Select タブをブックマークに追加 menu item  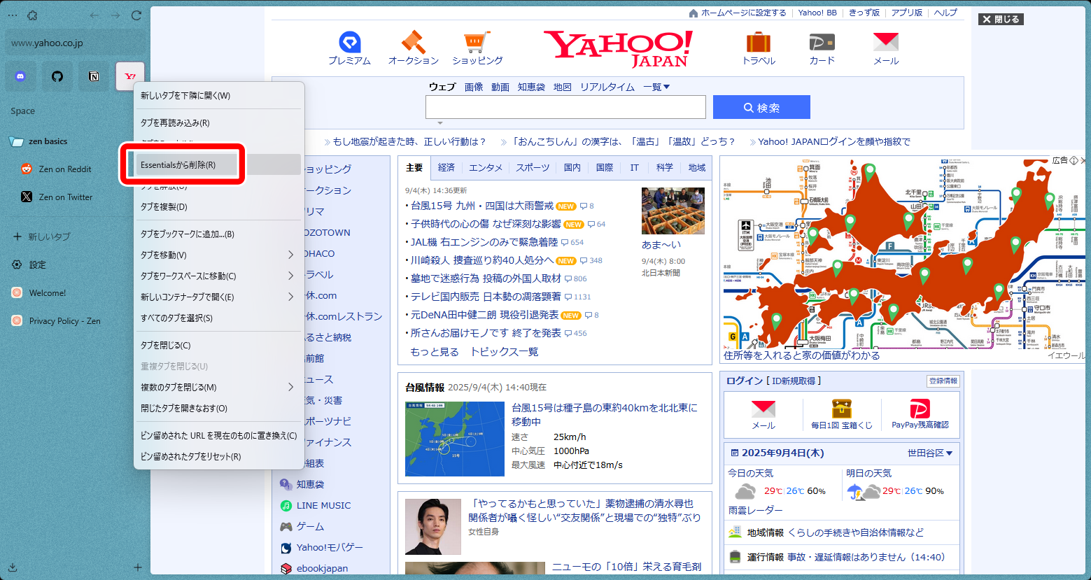(x=219, y=234)
